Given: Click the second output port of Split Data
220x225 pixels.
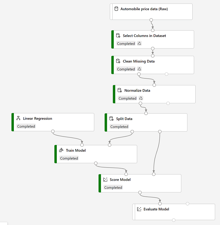Looking at the screenshot, I should [x=160, y=131].
